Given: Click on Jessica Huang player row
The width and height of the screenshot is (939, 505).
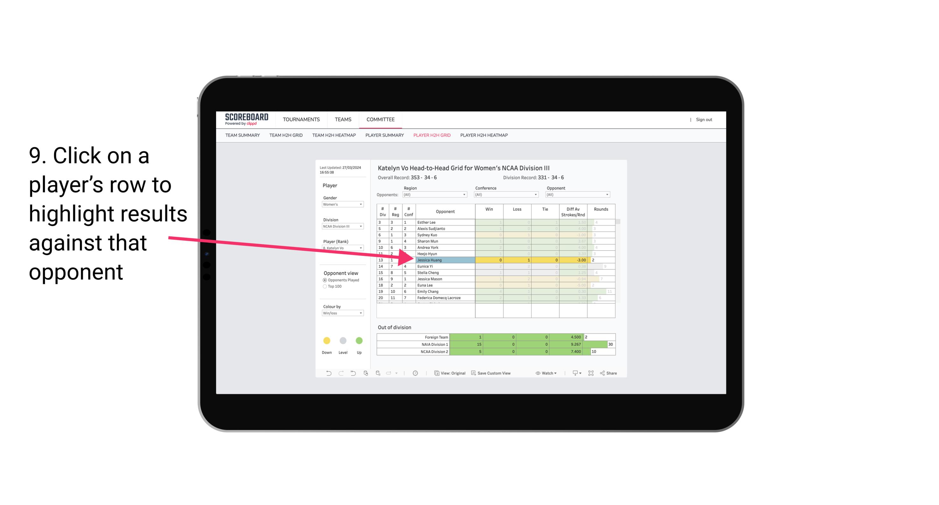Looking at the screenshot, I should tap(445, 260).
